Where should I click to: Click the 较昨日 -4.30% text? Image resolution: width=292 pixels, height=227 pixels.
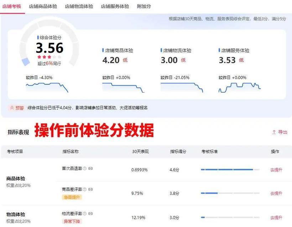click(x=39, y=78)
